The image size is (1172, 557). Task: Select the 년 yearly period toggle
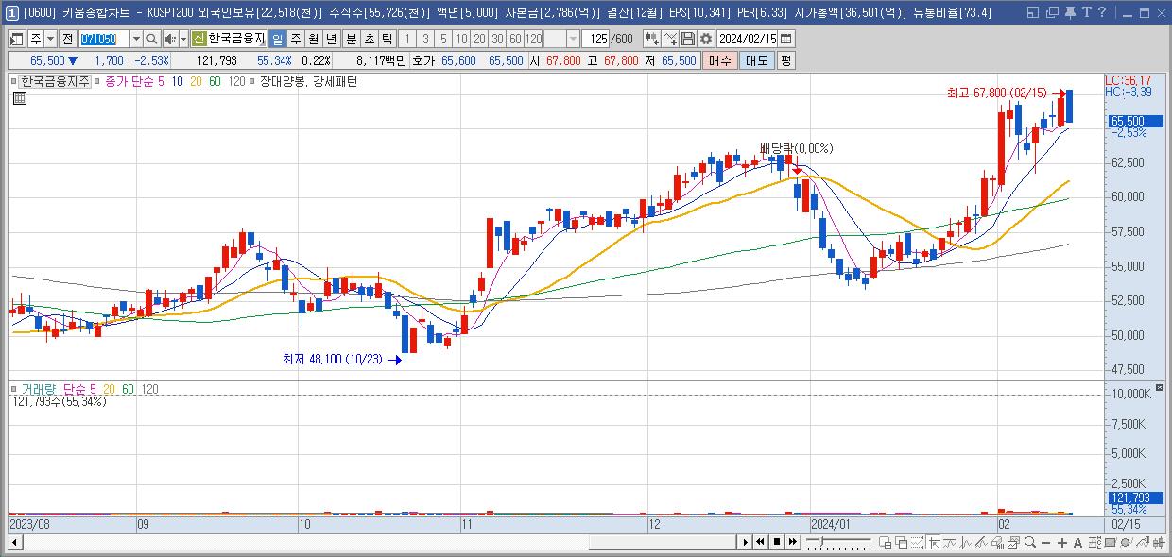[x=332, y=39]
